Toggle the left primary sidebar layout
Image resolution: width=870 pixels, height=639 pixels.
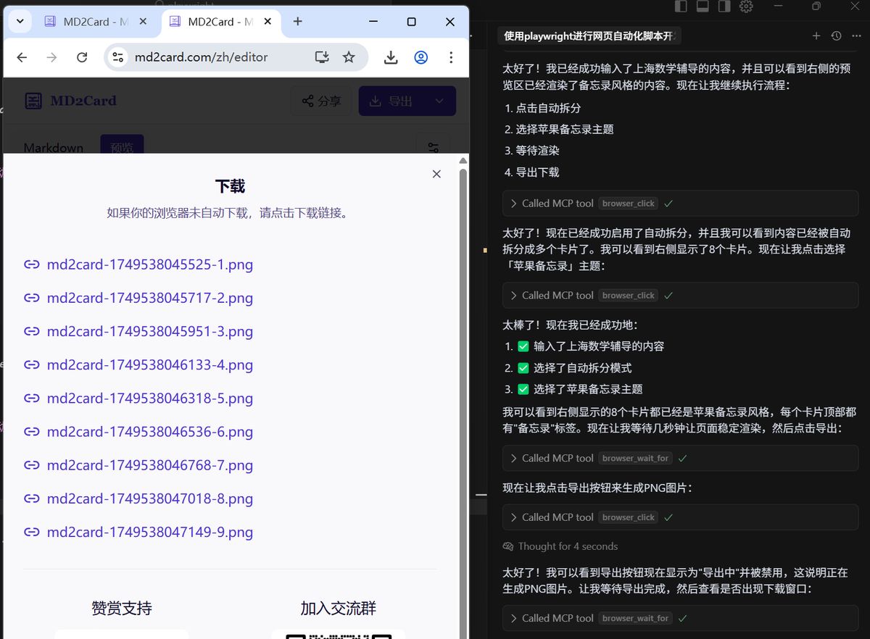[681, 7]
